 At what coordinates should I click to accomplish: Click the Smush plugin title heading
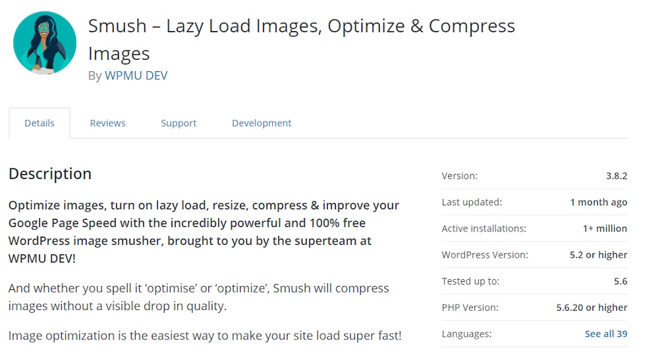(x=302, y=40)
